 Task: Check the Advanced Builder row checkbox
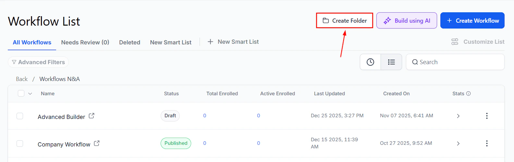tap(20, 116)
